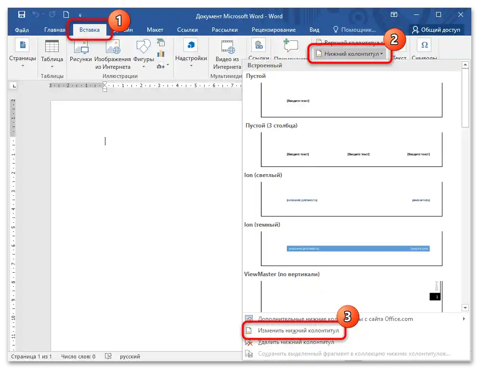This screenshot has width=479, height=369.
Task: Click the Символы omega icon
Action: click(424, 45)
